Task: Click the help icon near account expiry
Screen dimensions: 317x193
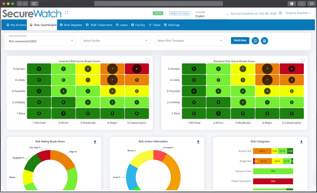Action: 280,13
